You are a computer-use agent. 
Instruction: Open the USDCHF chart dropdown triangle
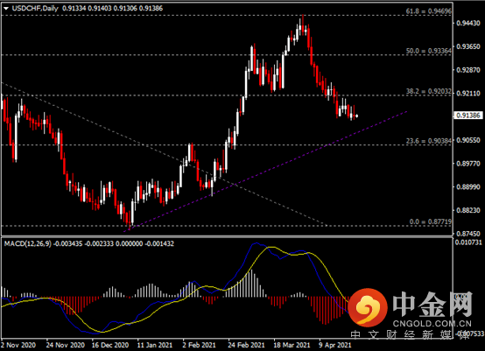[6, 9]
